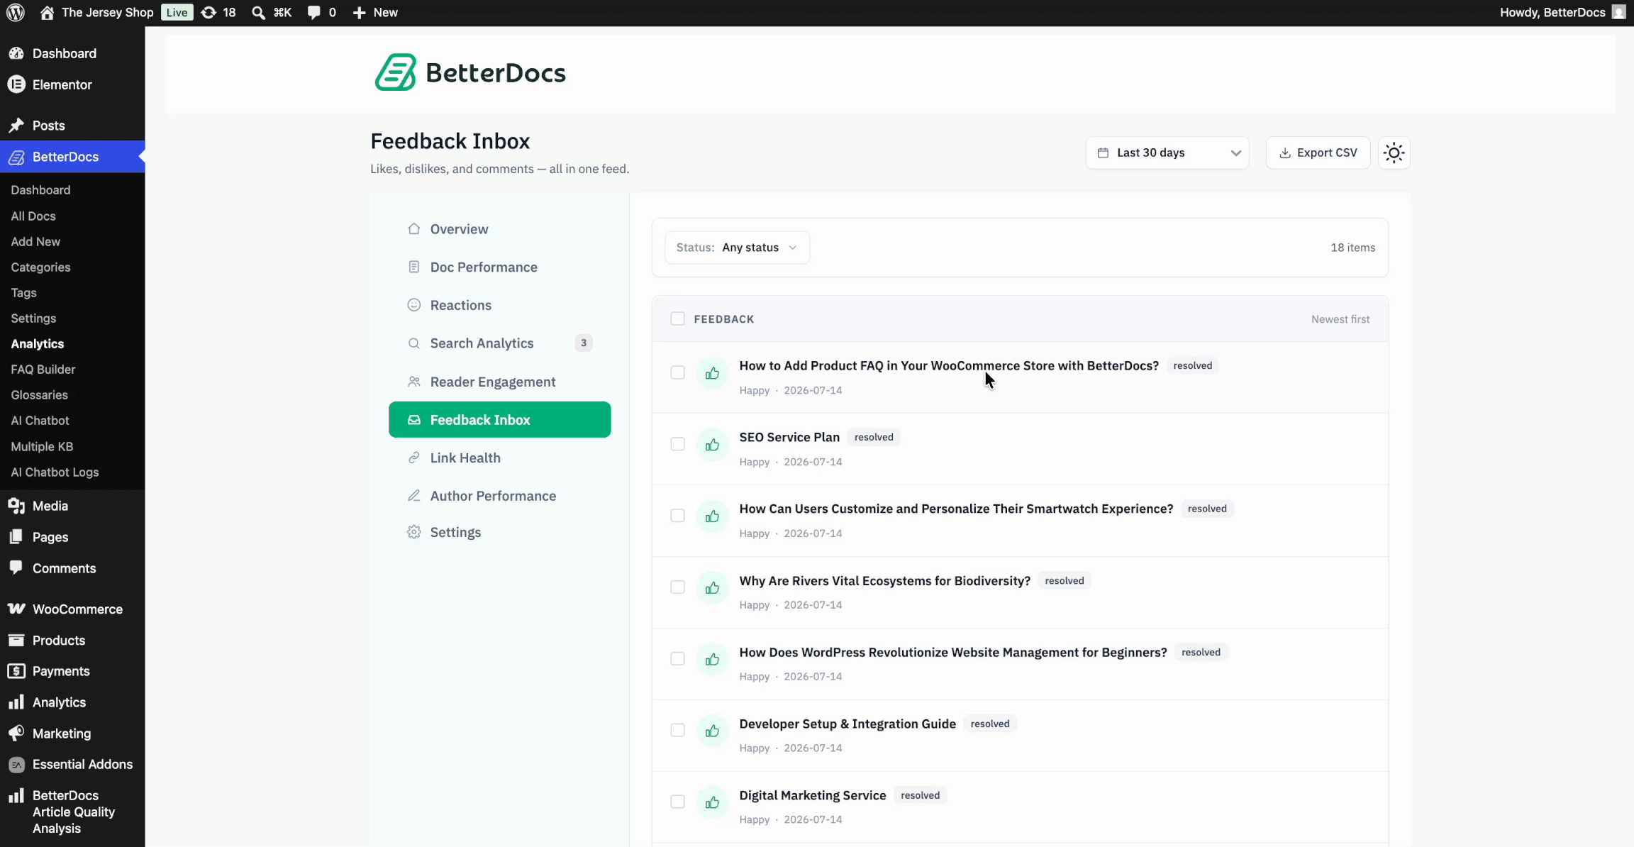The height and width of the screenshot is (847, 1634).
Task: Click the '18 items' count text
Action: [1352, 248]
